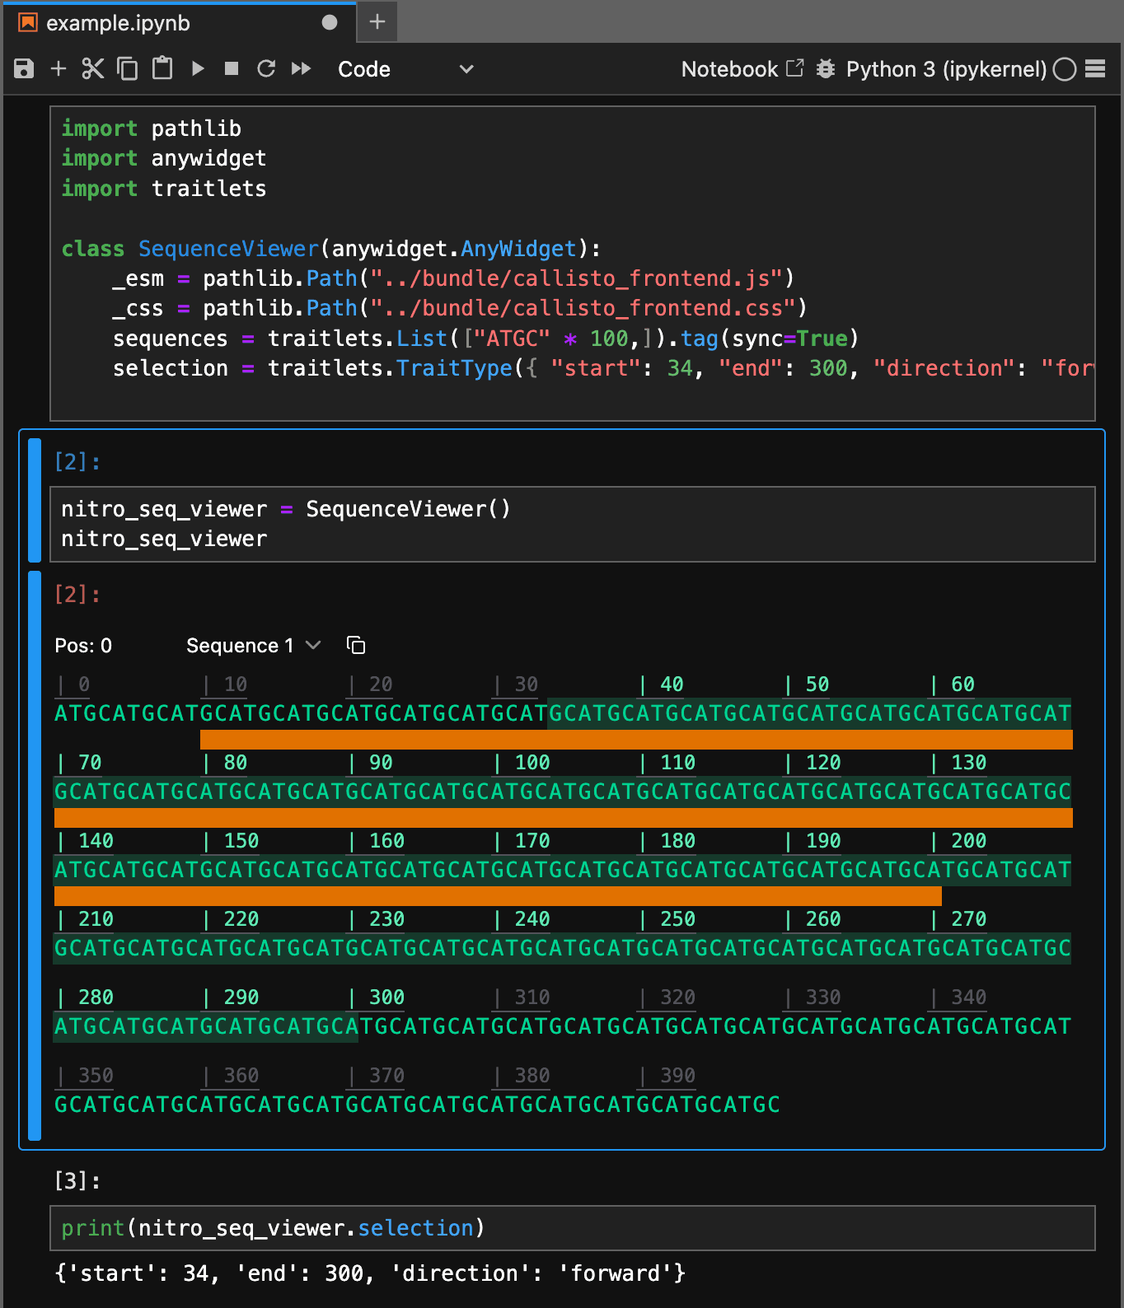Click ruler marker 40 in the sequence viewer
Viewport: 1124px width, 1308px height.
663,684
